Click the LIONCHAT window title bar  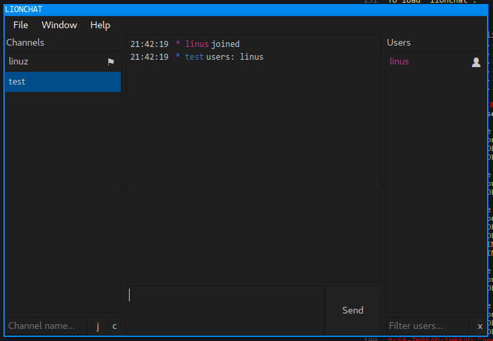[246, 10]
